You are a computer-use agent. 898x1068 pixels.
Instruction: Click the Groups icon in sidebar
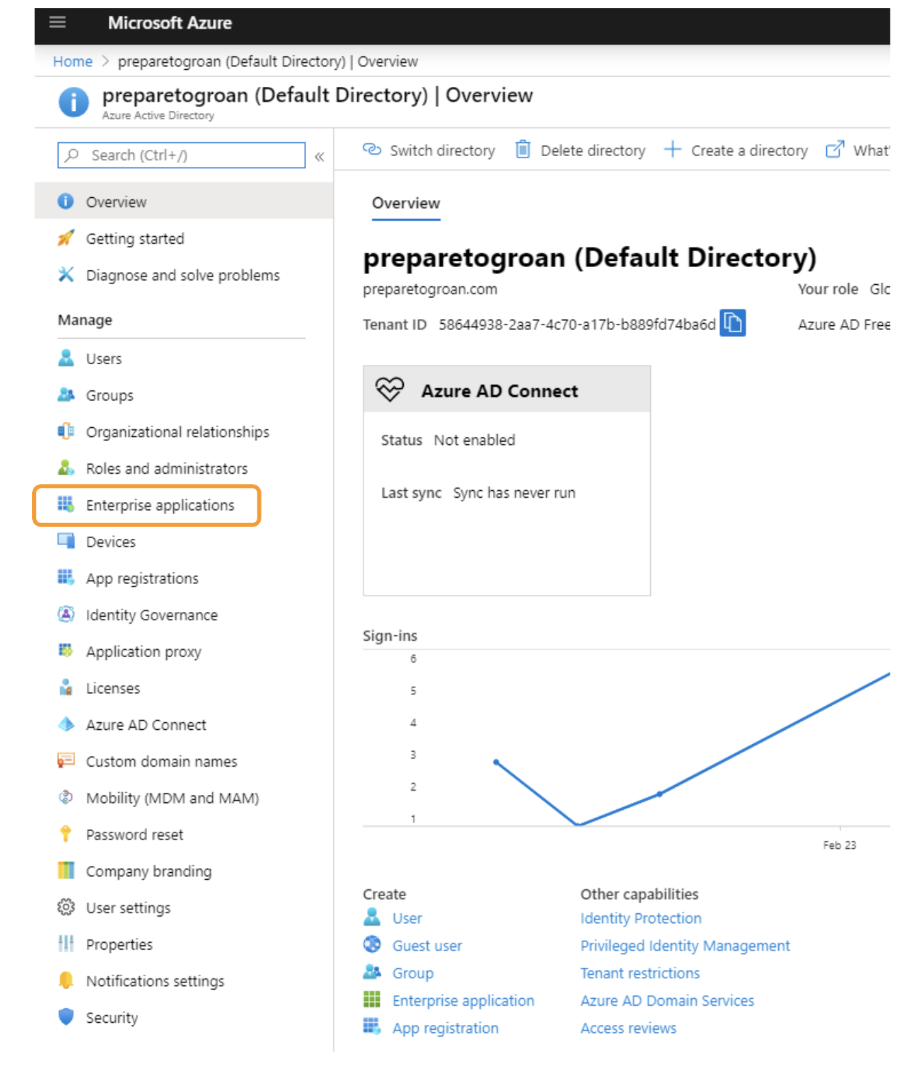(66, 395)
